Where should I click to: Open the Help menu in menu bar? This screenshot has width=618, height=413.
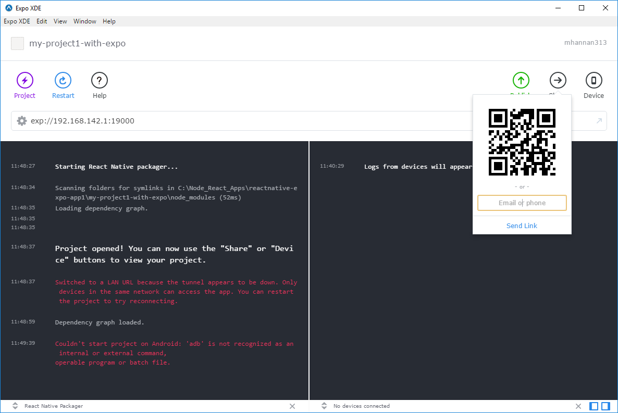click(x=109, y=21)
